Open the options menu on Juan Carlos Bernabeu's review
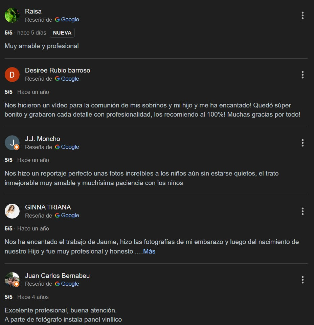 coord(302,280)
